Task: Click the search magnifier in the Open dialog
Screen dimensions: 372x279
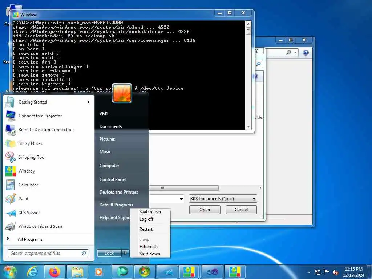Action: tap(259, 64)
